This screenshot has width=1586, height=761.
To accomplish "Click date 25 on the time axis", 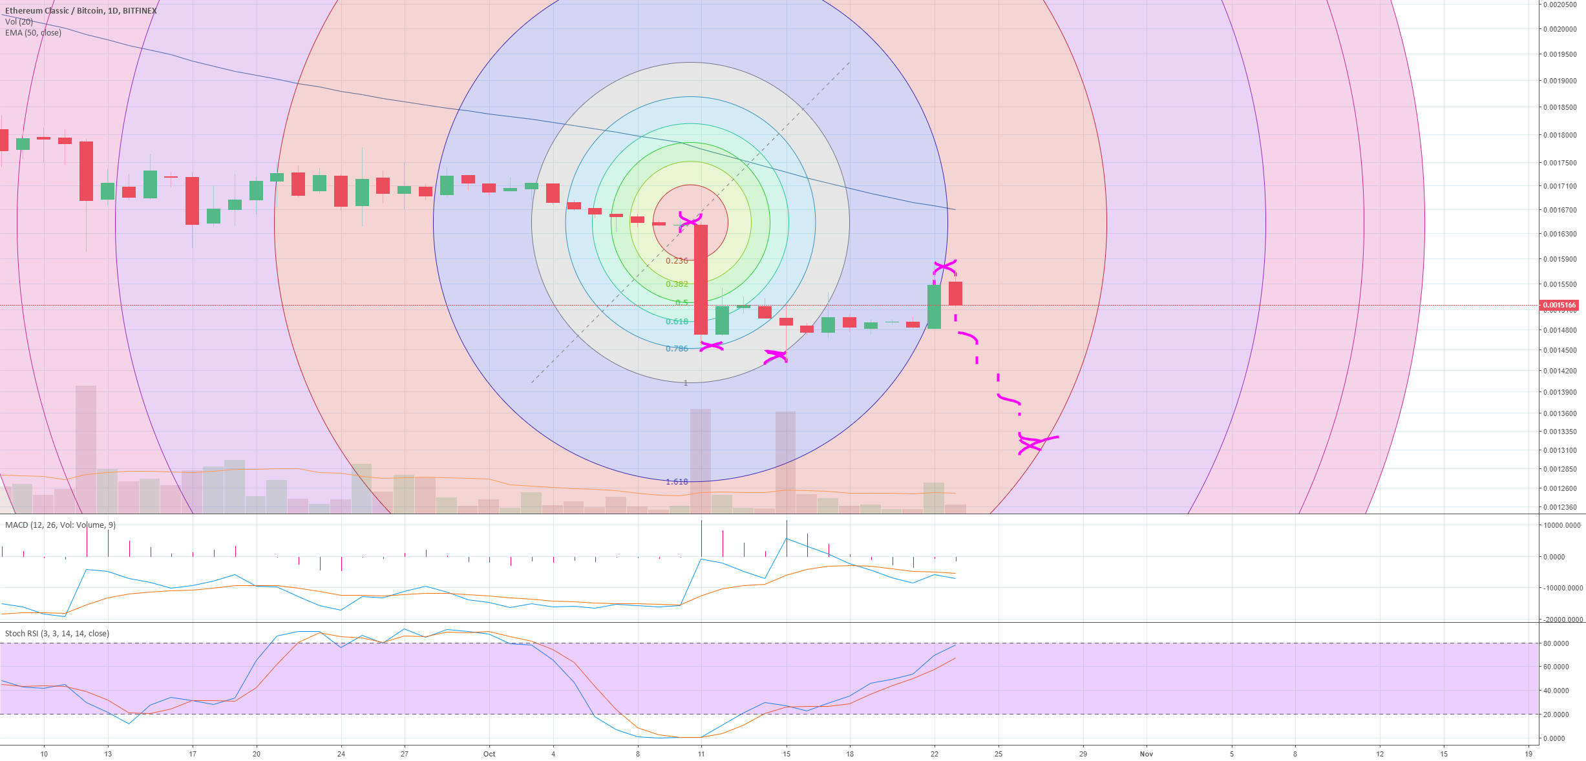I will click(998, 754).
